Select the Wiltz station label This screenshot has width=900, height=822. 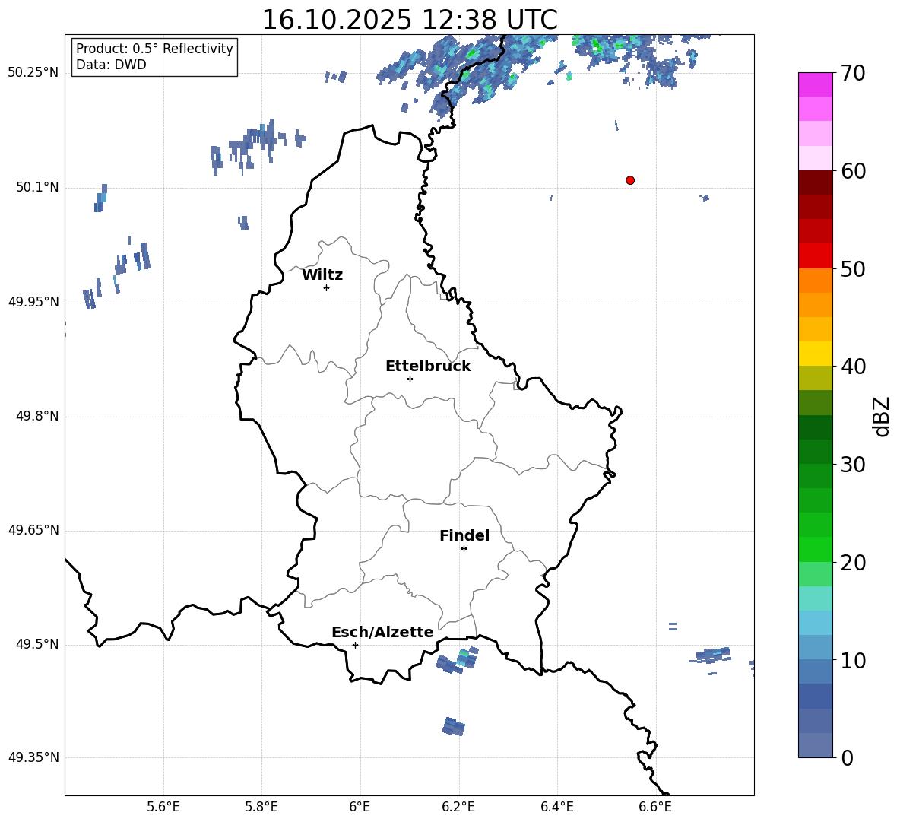click(x=322, y=275)
